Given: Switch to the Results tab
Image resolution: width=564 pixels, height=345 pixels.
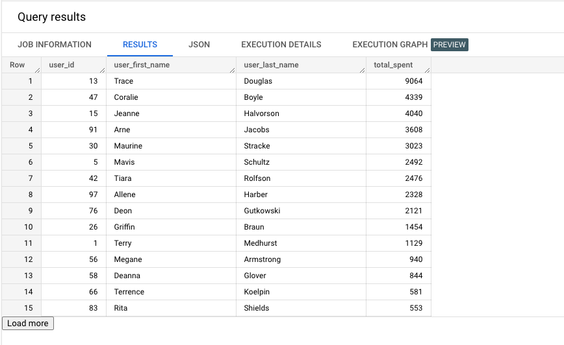Looking at the screenshot, I should tap(140, 45).
